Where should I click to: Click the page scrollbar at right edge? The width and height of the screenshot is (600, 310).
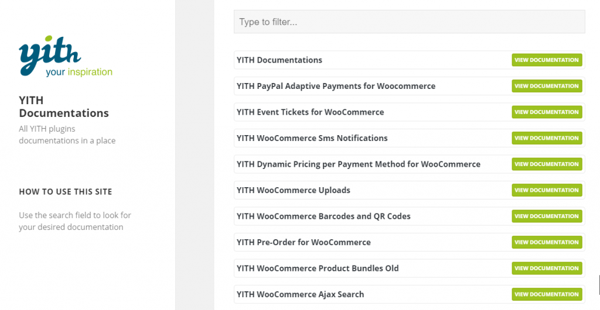(x=599, y=285)
